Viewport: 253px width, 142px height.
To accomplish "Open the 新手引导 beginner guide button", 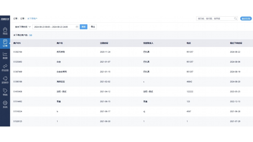I will point(246,19).
